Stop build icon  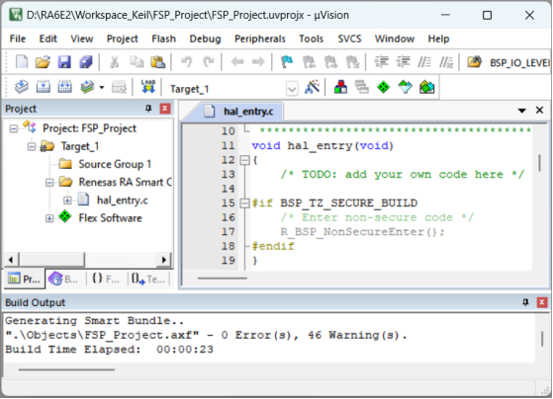pyautogui.click(x=119, y=87)
